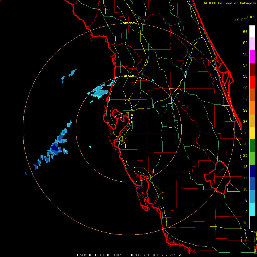This screenshot has height=257, width=257.
Task: Click the bright yellow swatch near 30
Action: [x=252, y=133]
